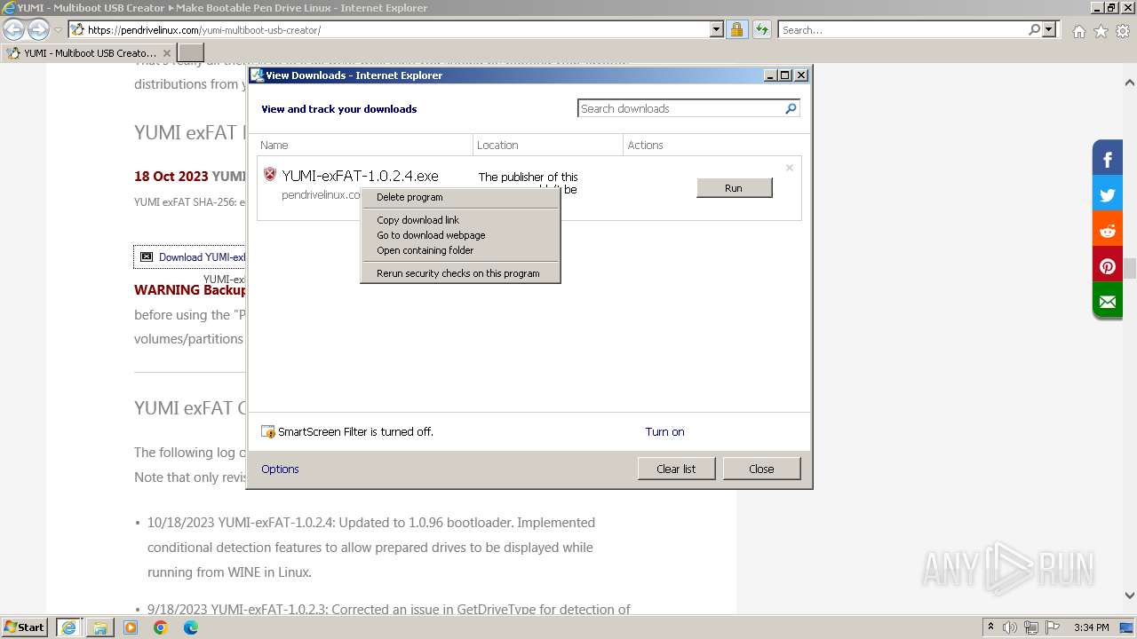Viewport: 1137px width, 639px height.
Task: Click SmartScreen Filter warning icon
Action: click(268, 432)
